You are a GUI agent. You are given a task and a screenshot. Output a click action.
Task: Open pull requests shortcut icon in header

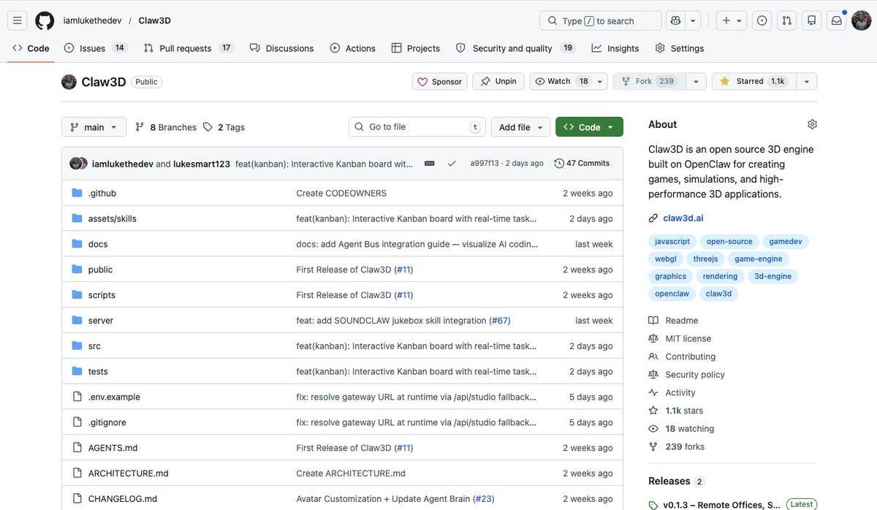786,20
